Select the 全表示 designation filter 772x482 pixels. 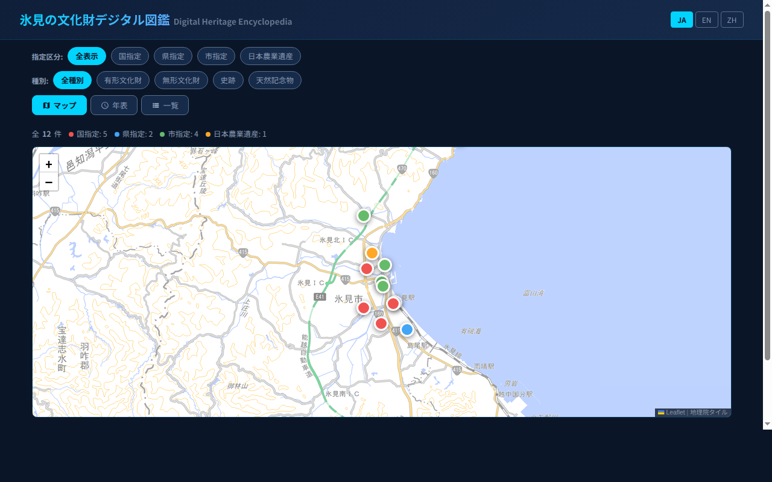pyautogui.click(x=87, y=56)
